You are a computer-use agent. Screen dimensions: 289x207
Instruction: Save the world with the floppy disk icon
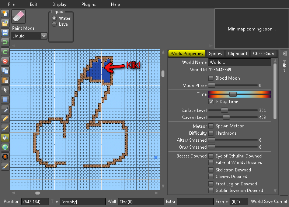pyautogui.click(x=5, y=33)
